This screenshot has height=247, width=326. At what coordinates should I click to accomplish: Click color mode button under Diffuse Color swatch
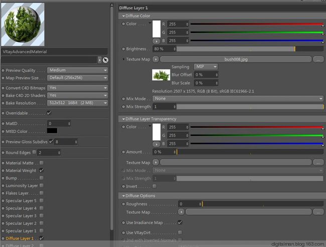156,41
